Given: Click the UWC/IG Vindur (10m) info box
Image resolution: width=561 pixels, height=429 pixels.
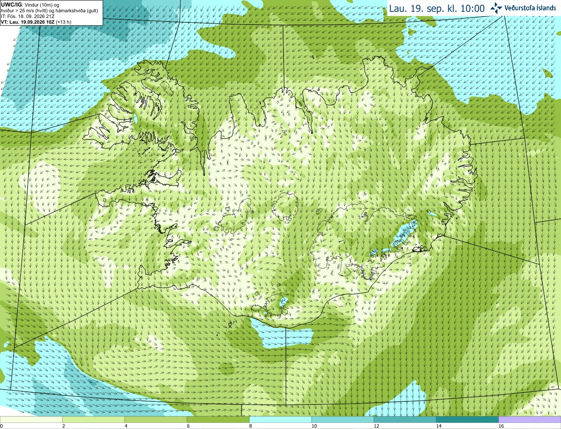Looking at the screenshot, I should pyautogui.click(x=51, y=13).
